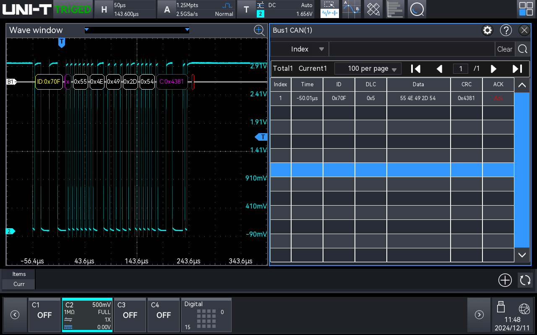This screenshot has height=335, width=537.
Task: Go to next page of results
Action: 494,69
